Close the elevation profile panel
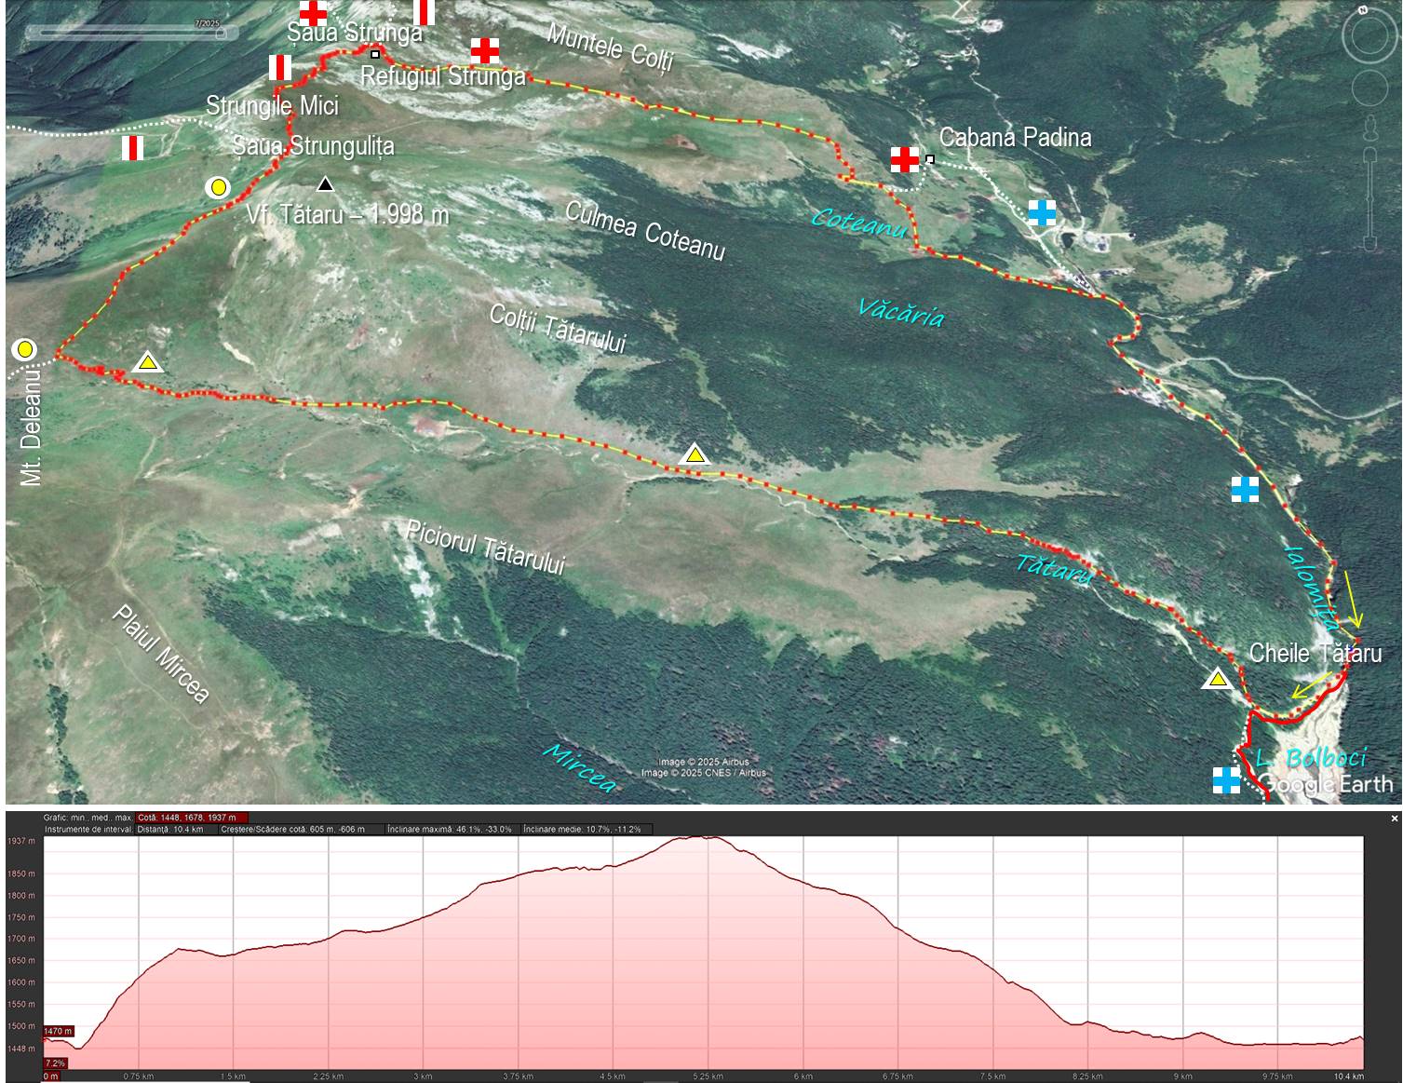The height and width of the screenshot is (1083, 1403). click(x=1394, y=819)
